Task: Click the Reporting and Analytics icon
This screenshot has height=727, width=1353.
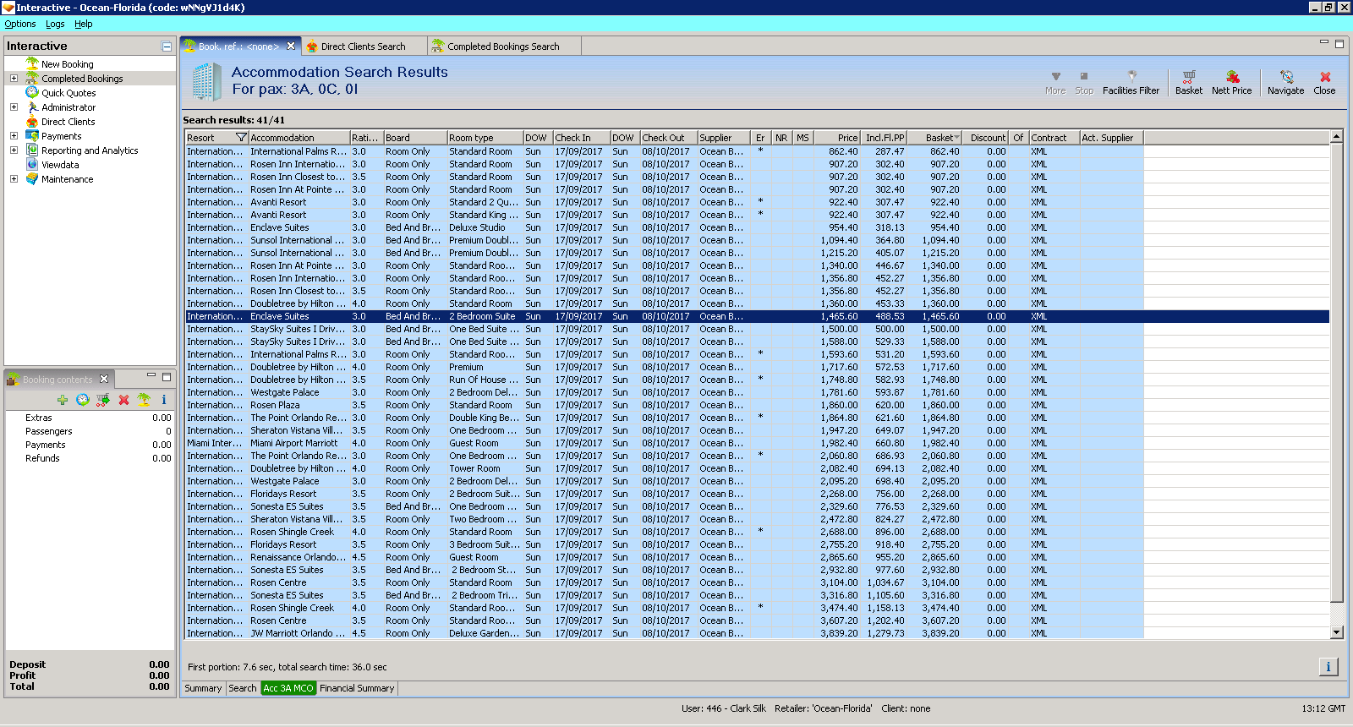Action: coord(32,150)
